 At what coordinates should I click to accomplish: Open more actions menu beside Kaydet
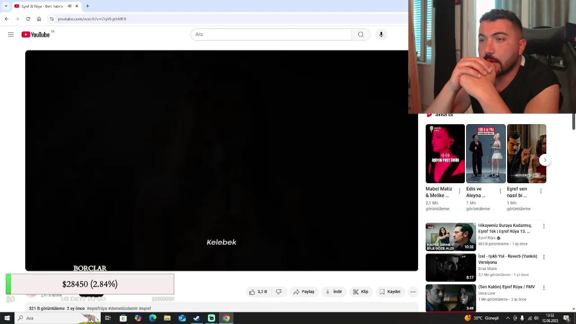point(413,292)
